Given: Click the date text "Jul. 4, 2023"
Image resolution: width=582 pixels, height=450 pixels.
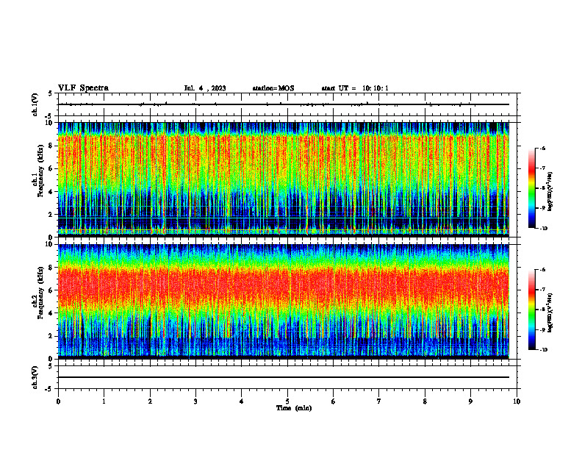Looking at the screenshot, I should pos(205,88).
